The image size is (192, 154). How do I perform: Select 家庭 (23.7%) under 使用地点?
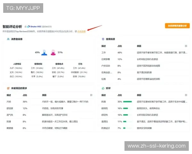click(x=58, y=72)
